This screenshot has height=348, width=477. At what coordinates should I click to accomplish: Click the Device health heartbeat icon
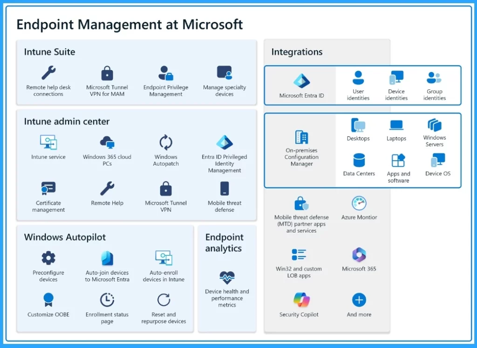click(x=227, y=277)
